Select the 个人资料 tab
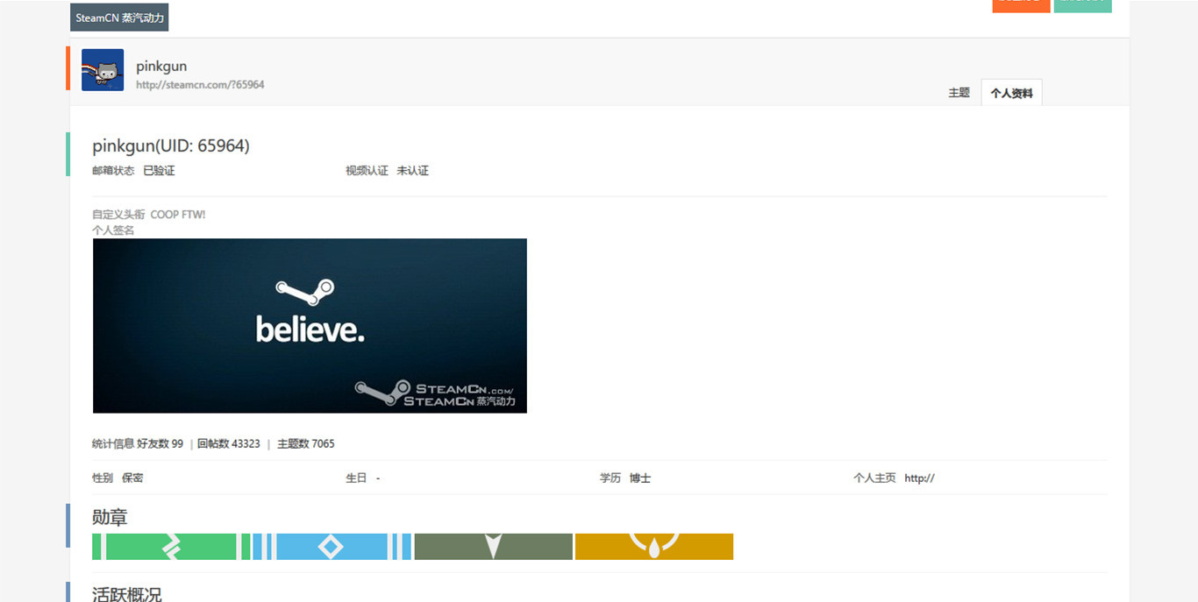 (x=1011, y=93)
